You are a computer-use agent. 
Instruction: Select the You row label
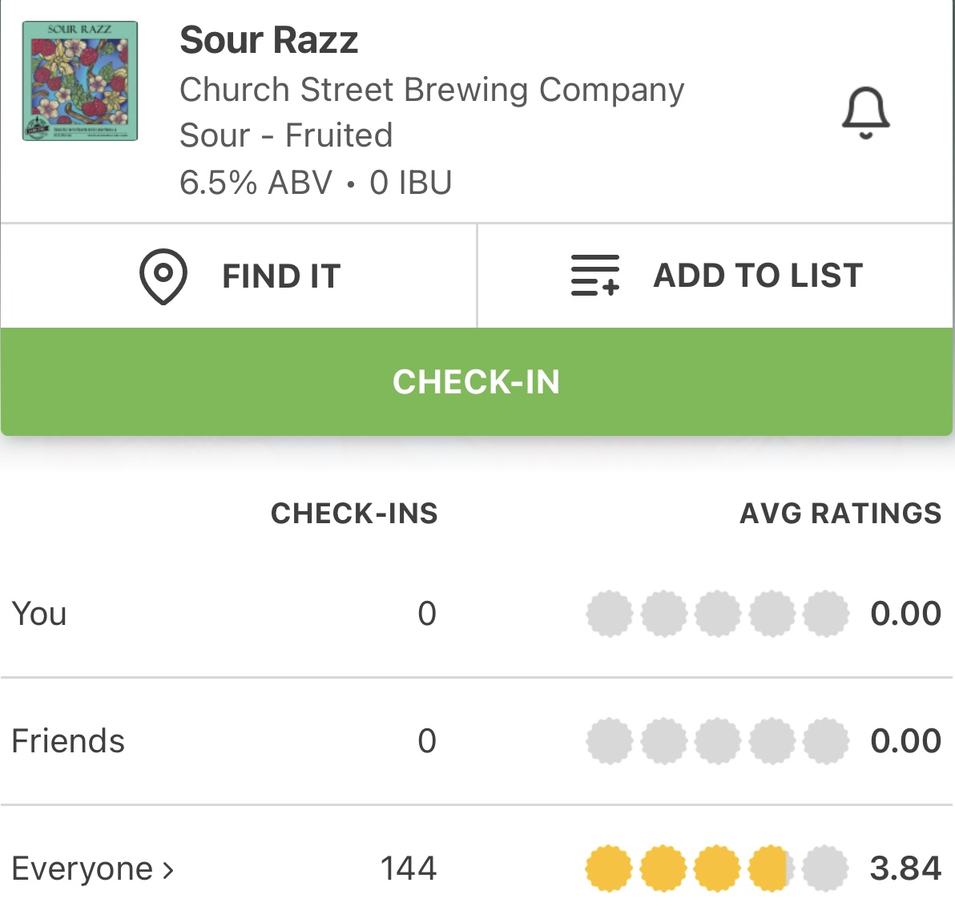point(39,614)
